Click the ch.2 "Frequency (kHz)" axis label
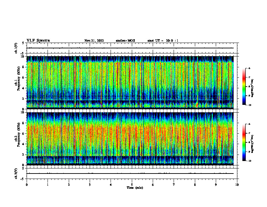 (19, 135)
